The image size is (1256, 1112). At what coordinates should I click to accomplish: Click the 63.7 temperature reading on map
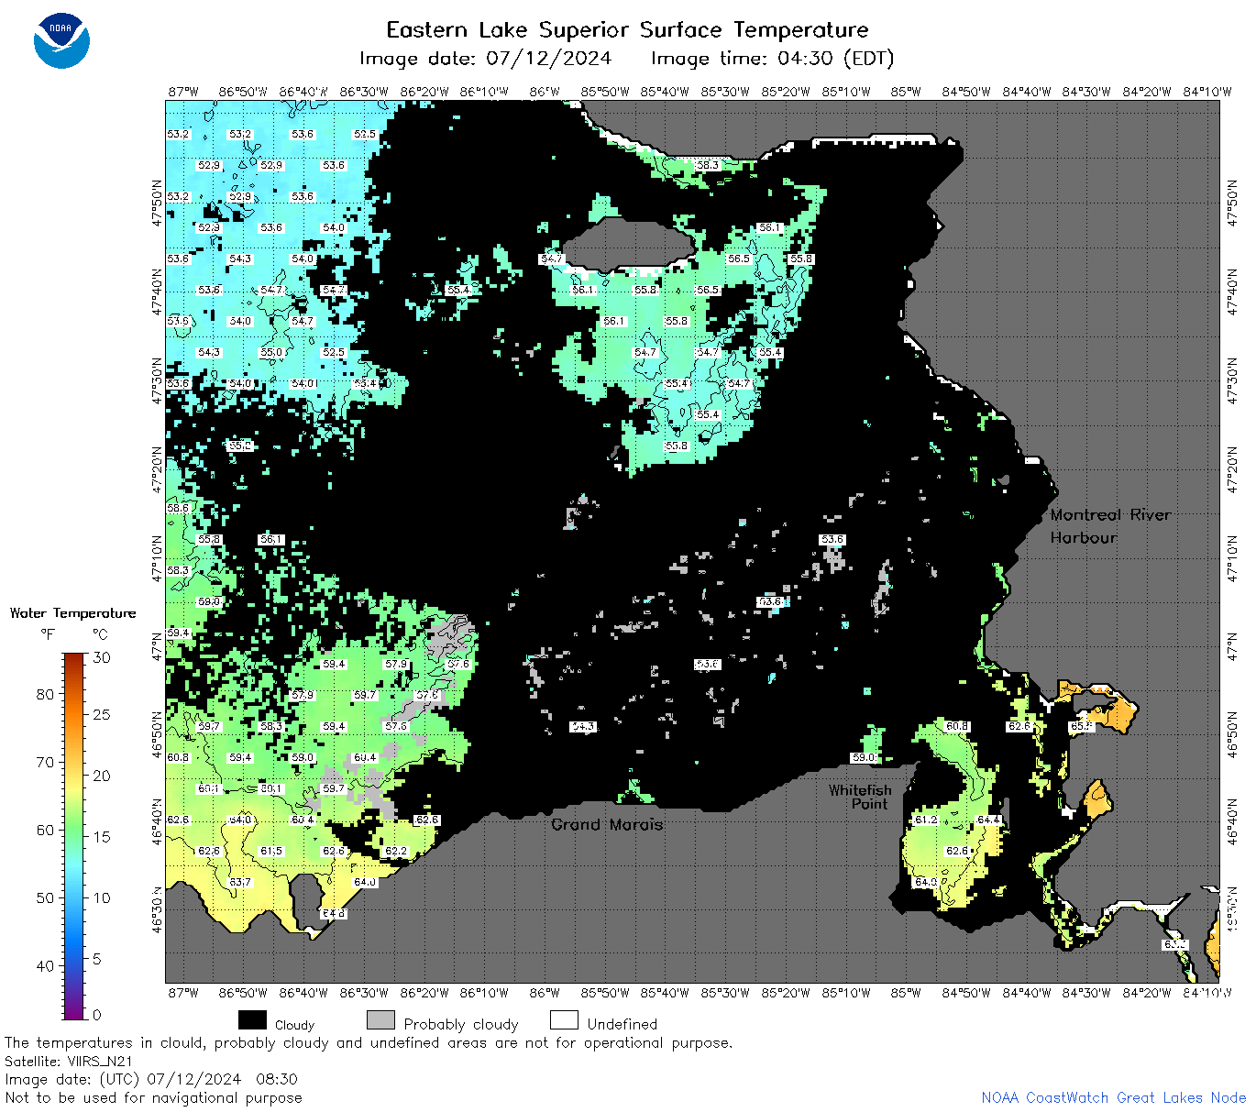(x=240, y=882)
